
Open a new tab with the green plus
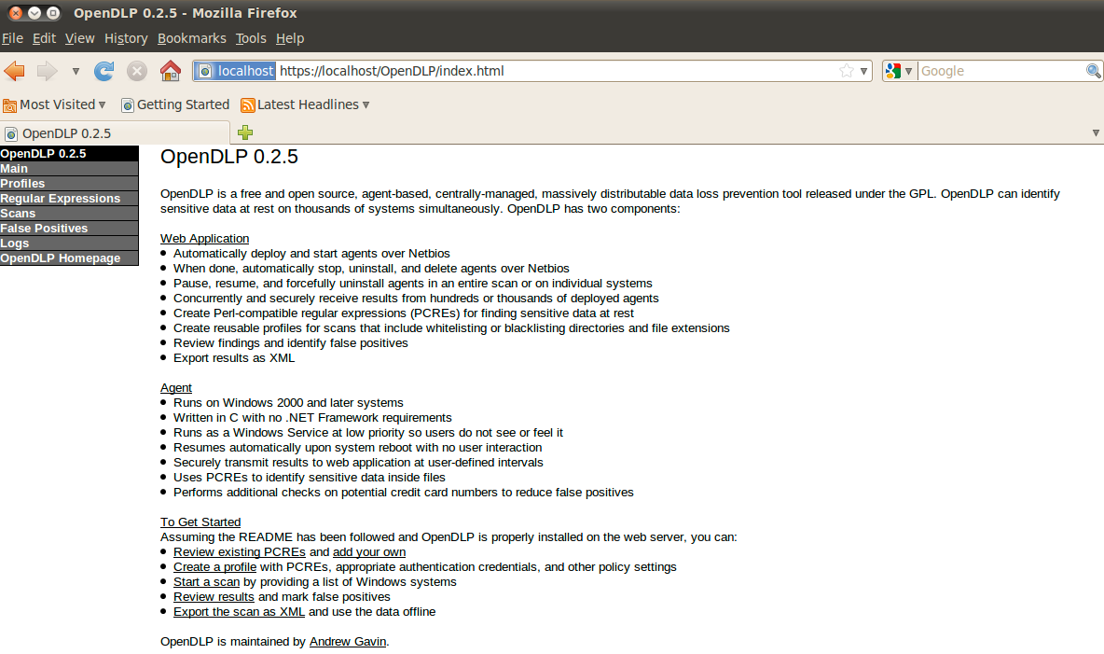pos(244,132)
